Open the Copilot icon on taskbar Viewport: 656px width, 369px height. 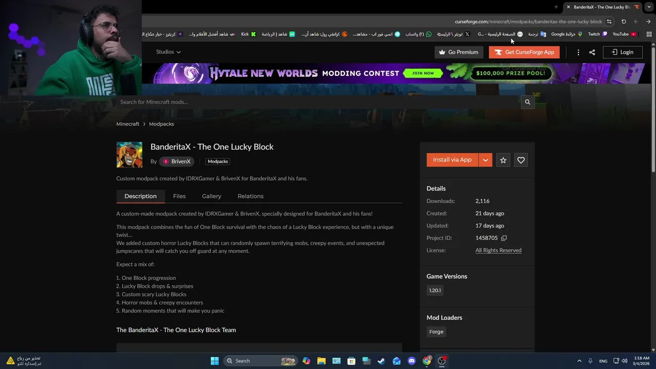[x=306, y=361]
